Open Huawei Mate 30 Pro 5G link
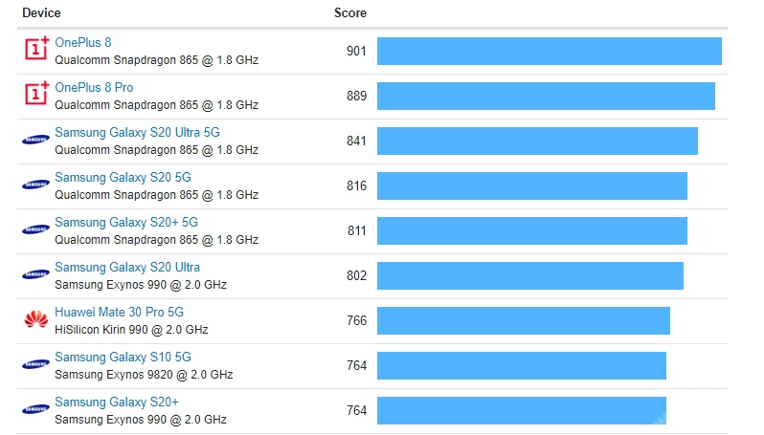 (119, 312)
